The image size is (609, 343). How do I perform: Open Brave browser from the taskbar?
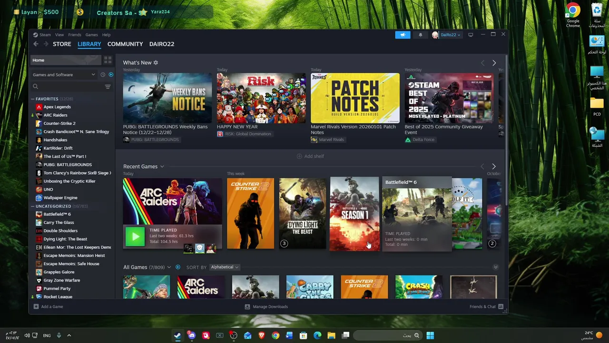(x=261, y=335)
